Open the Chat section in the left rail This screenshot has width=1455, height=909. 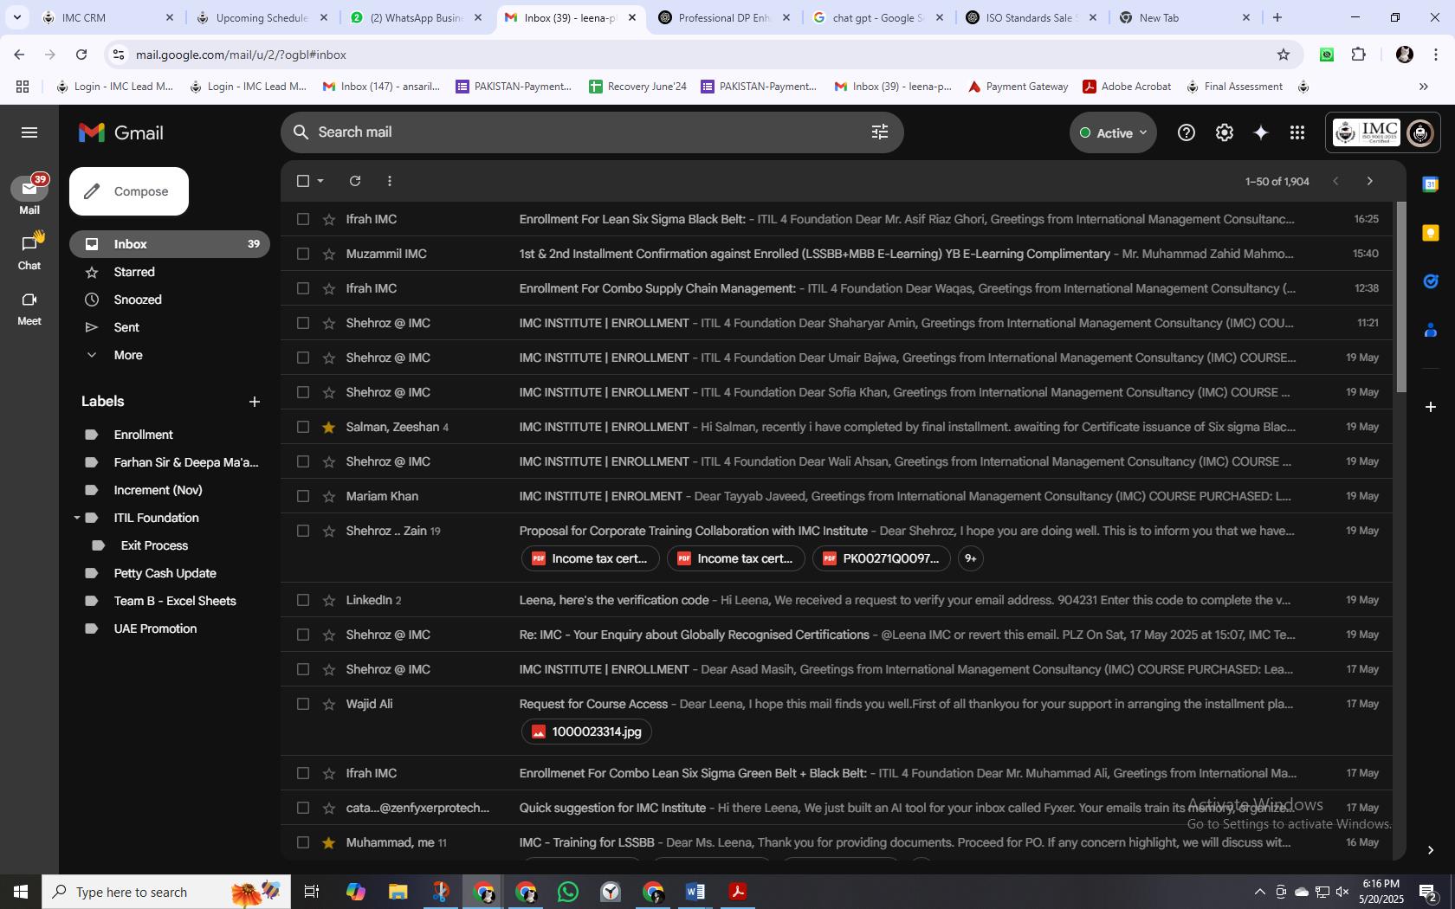(x=29, y=251)
